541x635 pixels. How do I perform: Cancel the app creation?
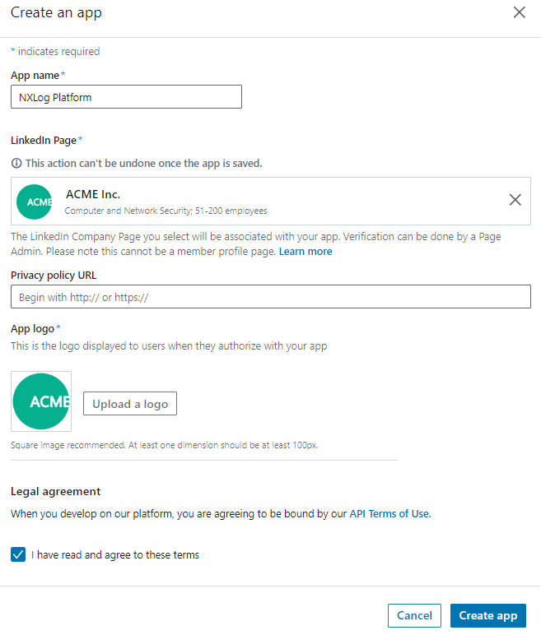tap(414, 615)
